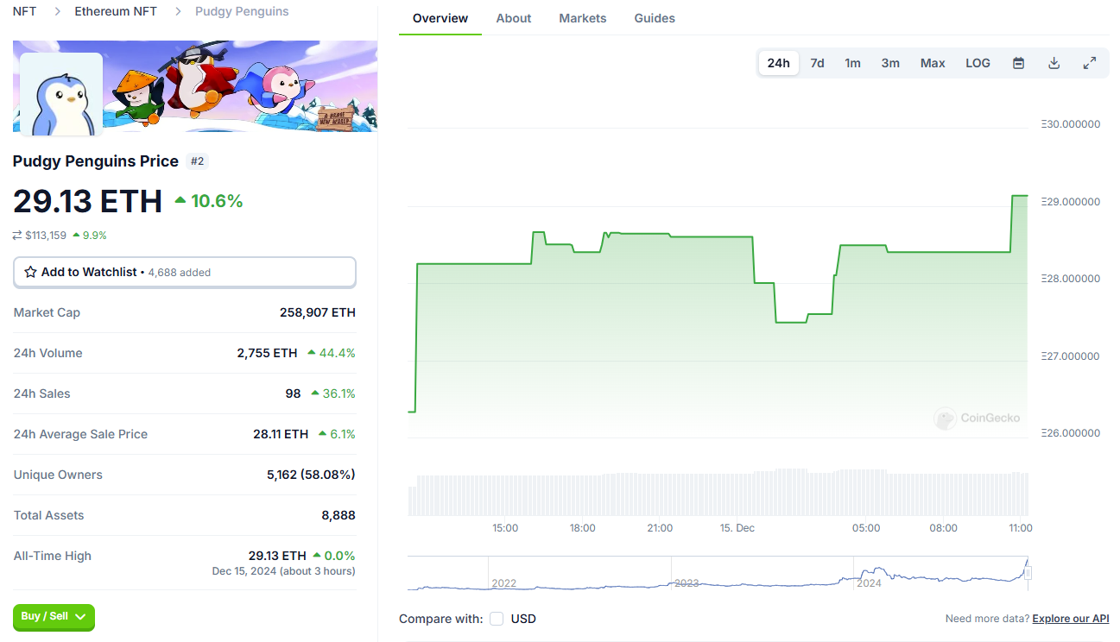Select the 24h time range
The height and width of the screenshot is (642, 1120).
tap(778, 63)
